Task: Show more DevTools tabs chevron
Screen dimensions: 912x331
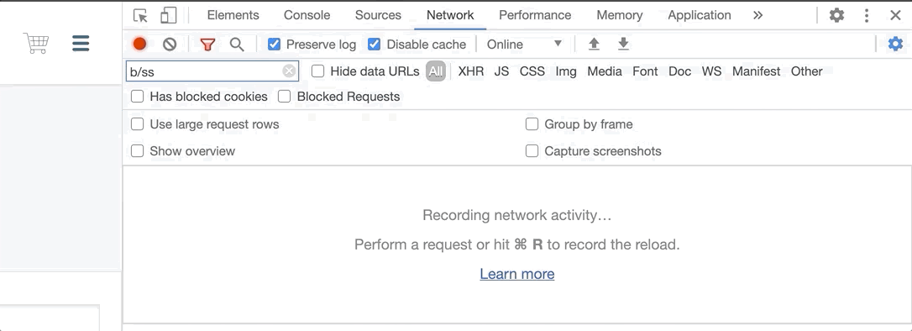Action: click(757, 16)
